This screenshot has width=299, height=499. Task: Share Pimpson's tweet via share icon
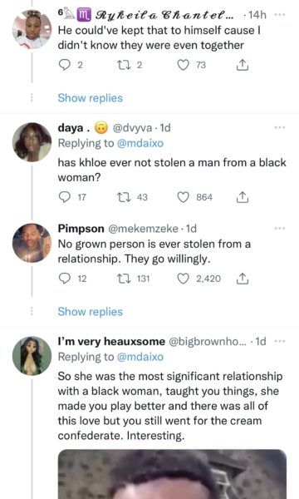[243, 279]
